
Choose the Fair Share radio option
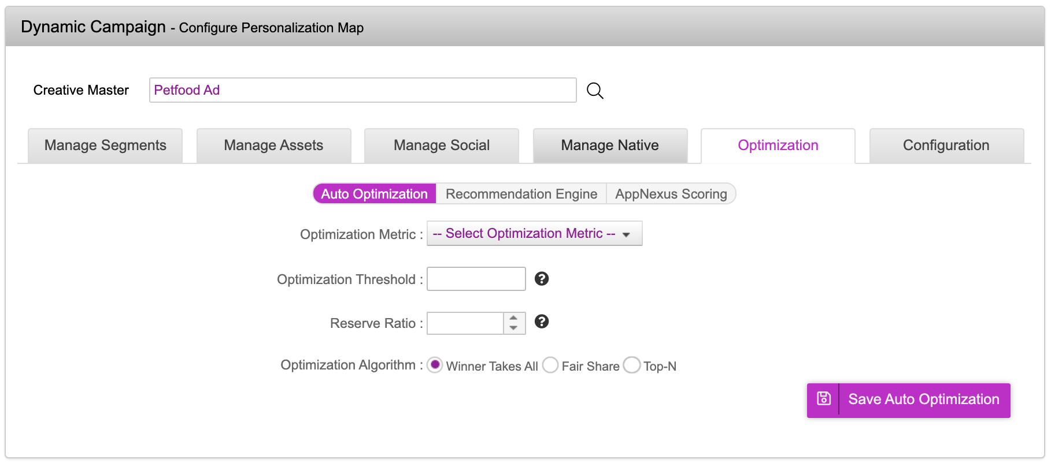coord(550,365)
